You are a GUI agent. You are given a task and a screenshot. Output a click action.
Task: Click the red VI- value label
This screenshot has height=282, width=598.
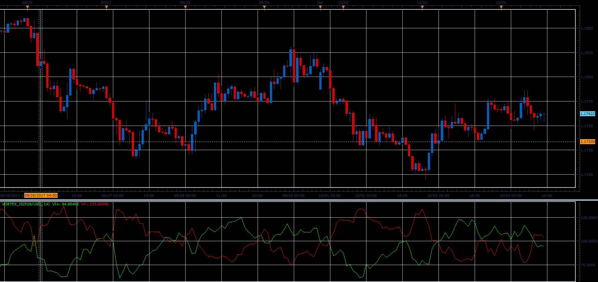(x=95, y=204)
